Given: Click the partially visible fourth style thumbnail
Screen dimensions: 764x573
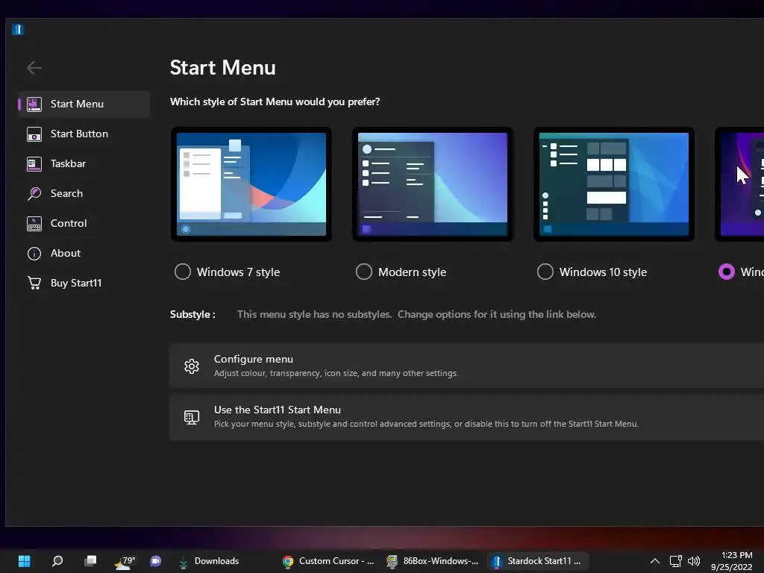Looking at the screenshot, I should pyautogui.click(x=739, y=184).
